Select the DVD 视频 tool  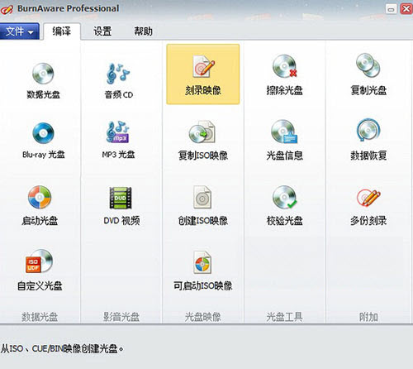[121, 206]
